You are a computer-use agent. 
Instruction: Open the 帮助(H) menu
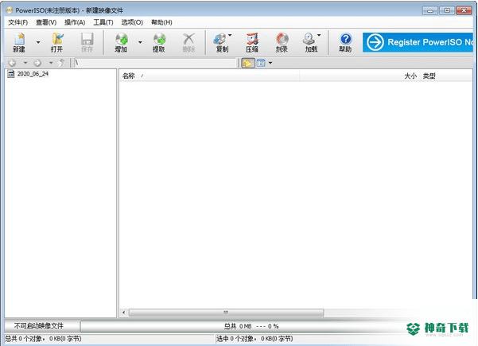click(161, 22)
